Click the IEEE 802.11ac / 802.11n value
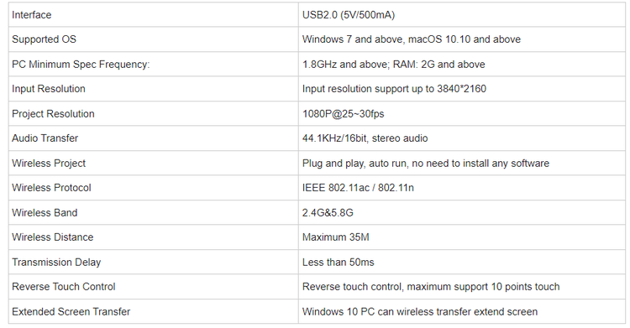The height and width of the screenshot is (328, 630). (358, 187)
